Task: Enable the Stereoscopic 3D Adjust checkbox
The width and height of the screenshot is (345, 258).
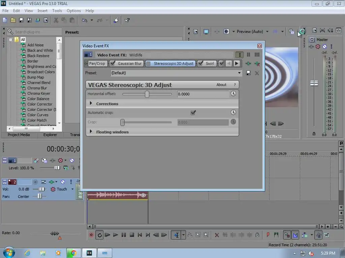Action: tap(148, 63)
